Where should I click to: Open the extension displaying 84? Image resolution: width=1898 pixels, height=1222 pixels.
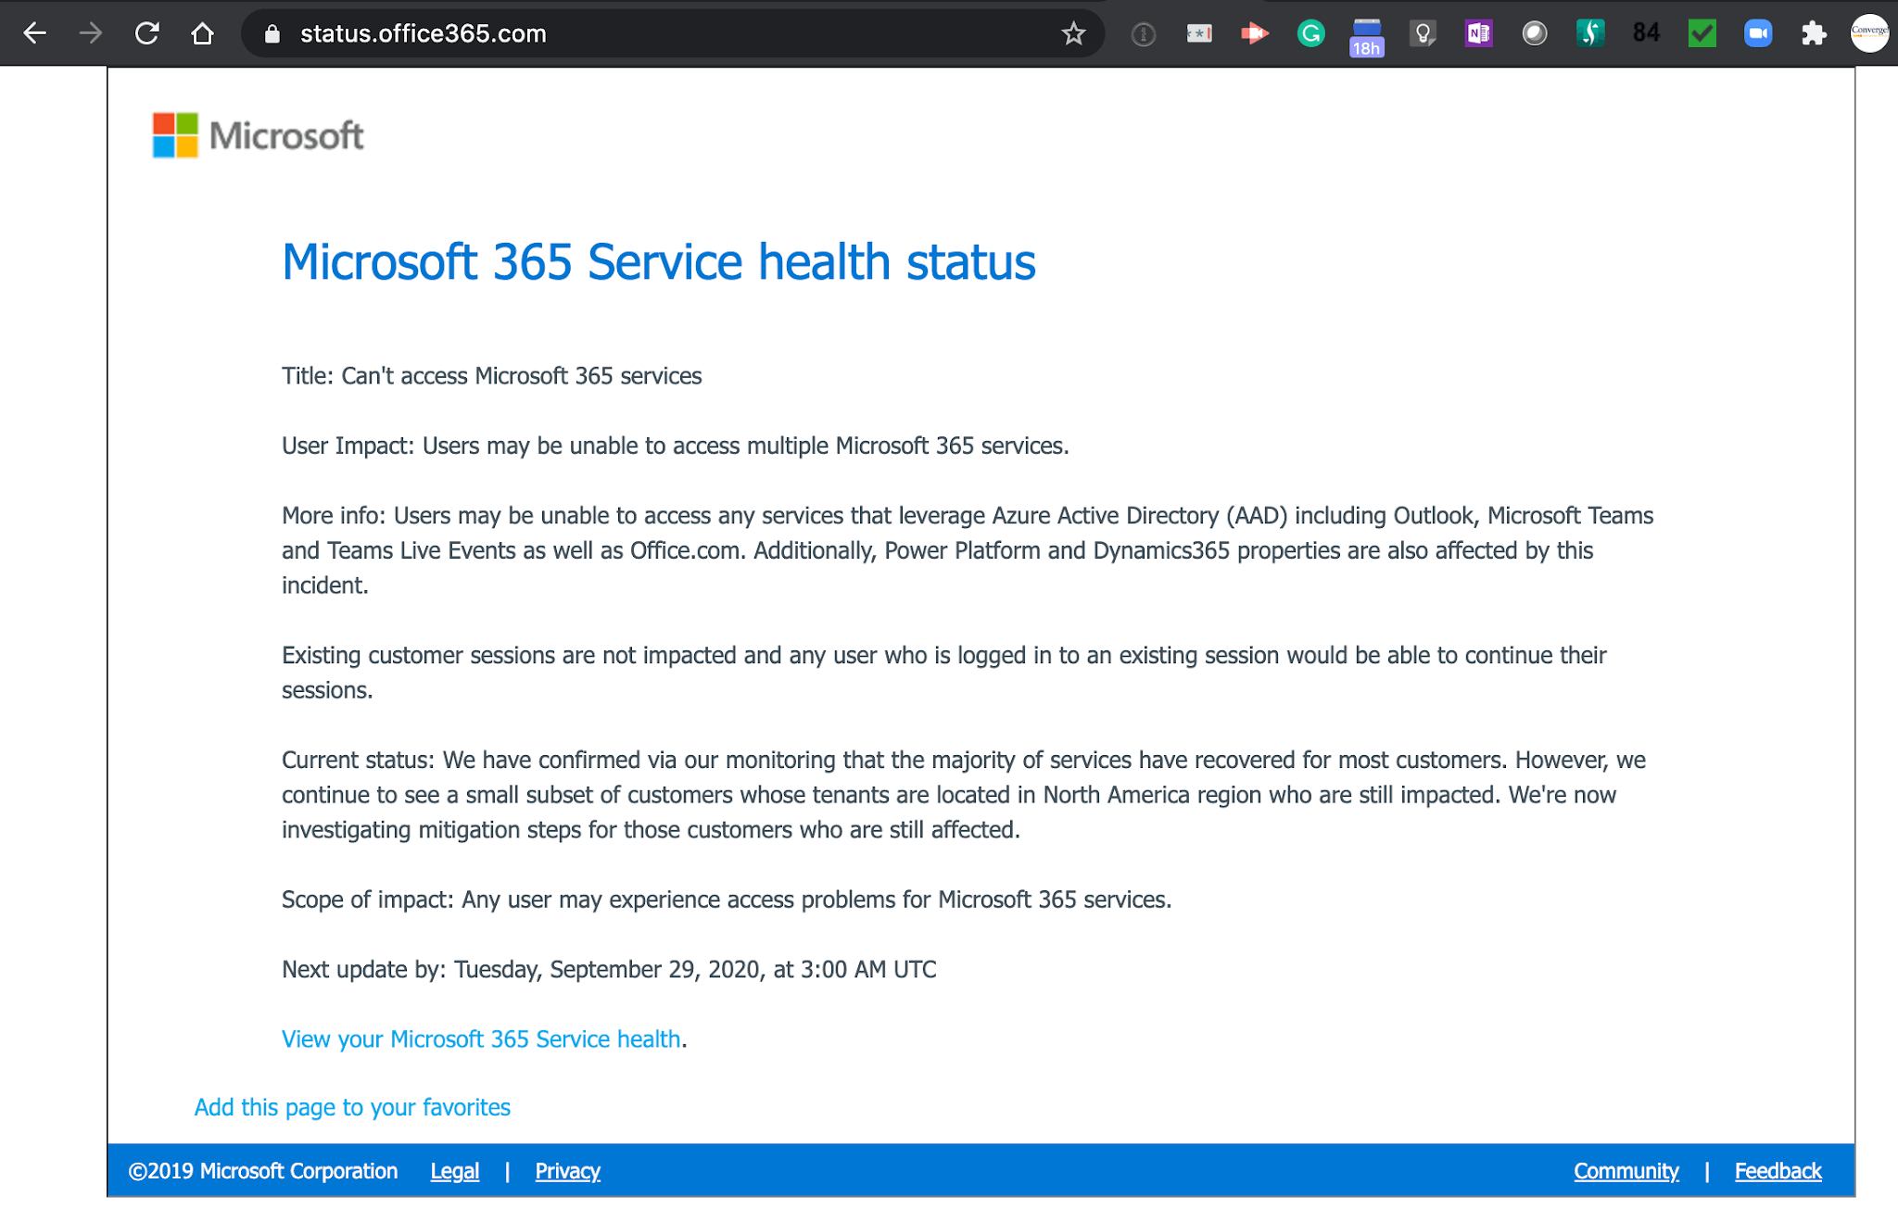pyautogui.click(x=1646, y=32)
